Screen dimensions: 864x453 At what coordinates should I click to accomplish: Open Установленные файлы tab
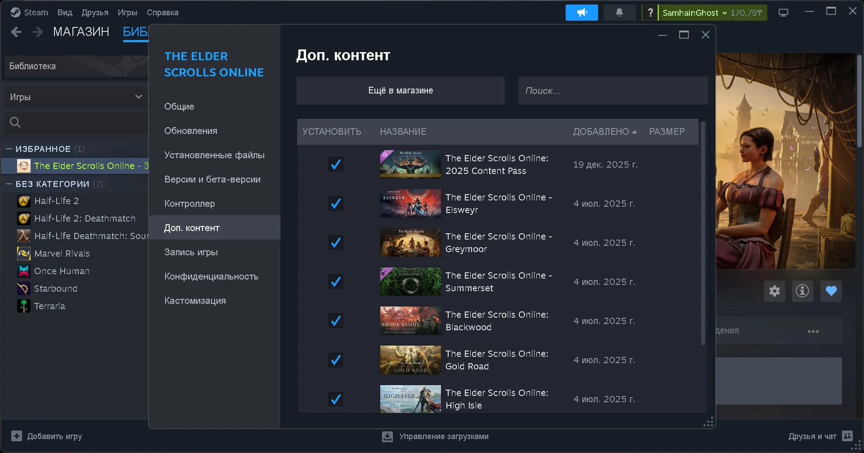coord(214,155)
